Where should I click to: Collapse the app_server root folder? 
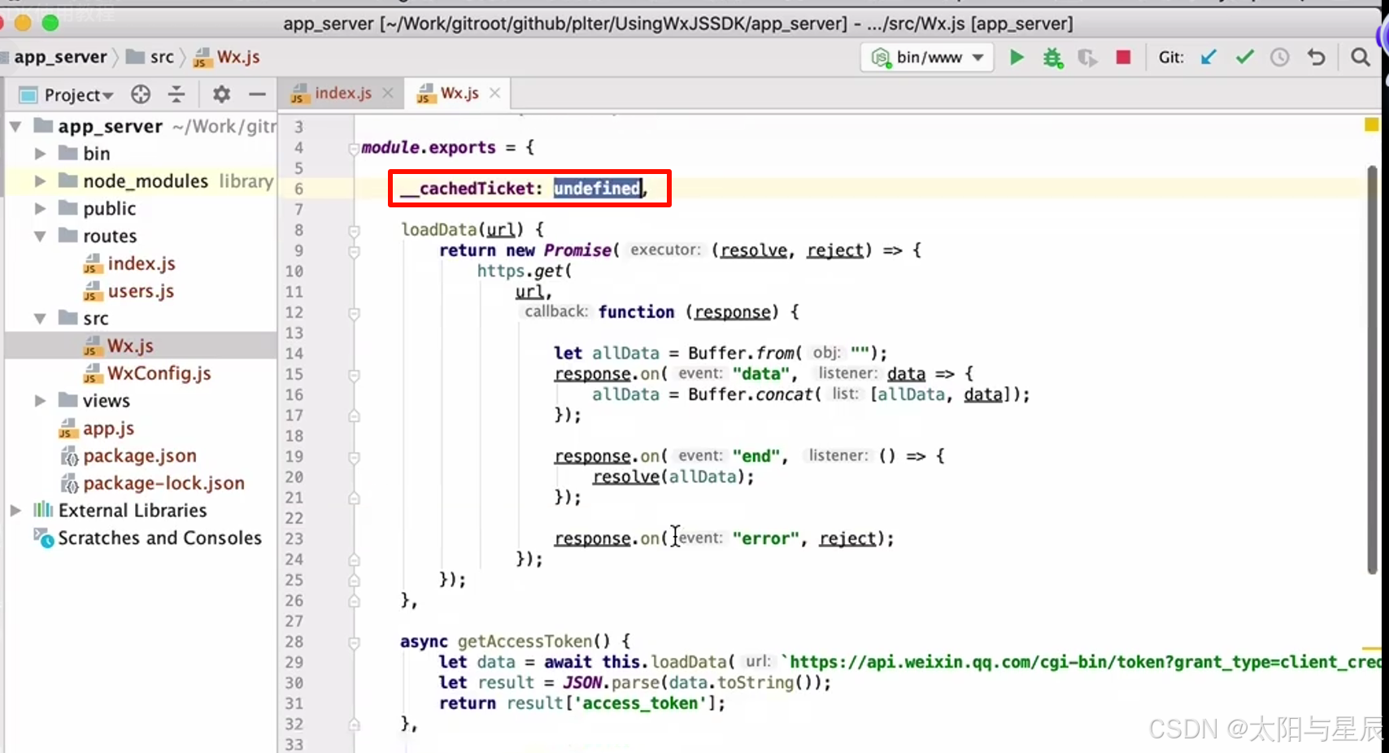(15, 126)
